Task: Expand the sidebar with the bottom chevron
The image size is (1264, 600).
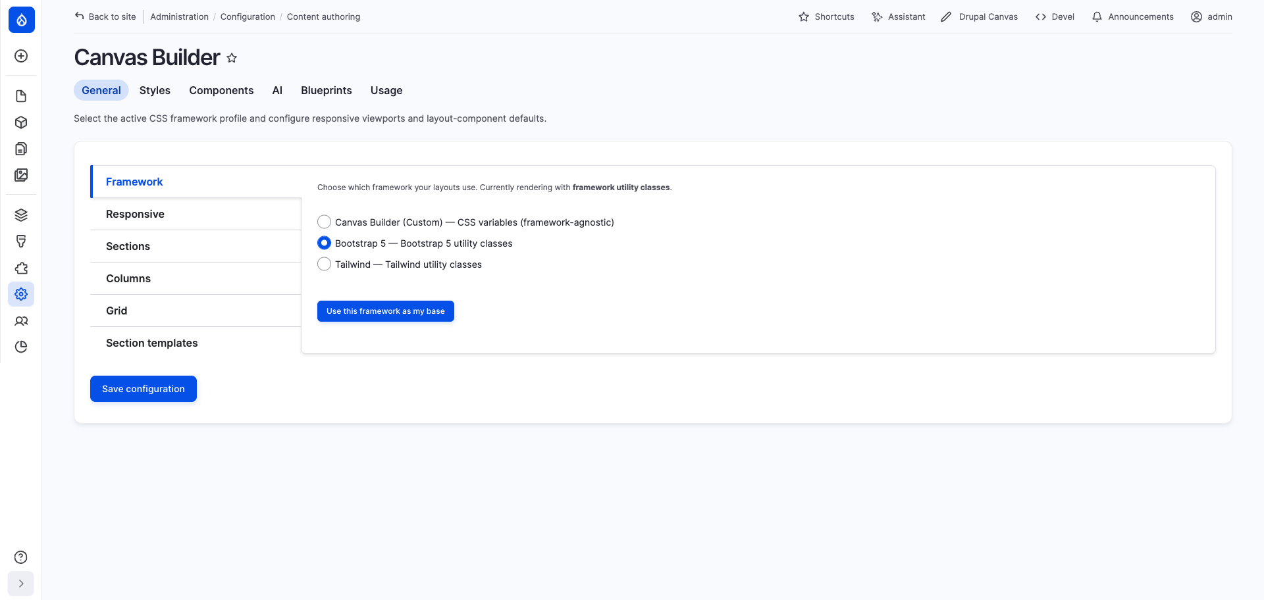Action: (x=21, y=584)
